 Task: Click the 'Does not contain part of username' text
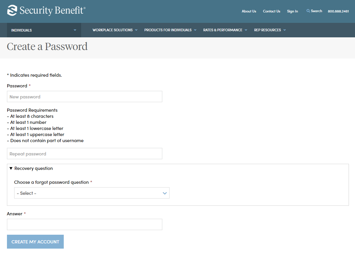45,141
